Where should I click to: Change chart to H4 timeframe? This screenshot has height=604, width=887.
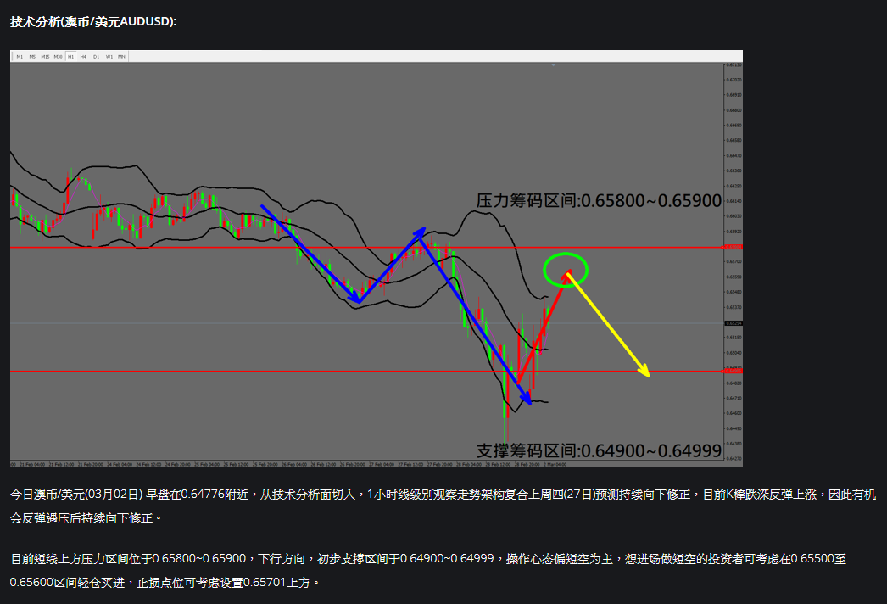click(x=83, y=57)
